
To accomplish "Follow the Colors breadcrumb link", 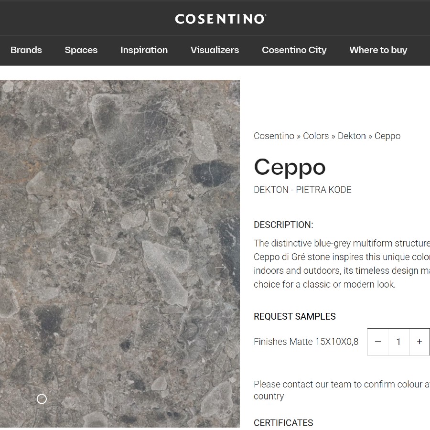I will (x=315, y=136).
